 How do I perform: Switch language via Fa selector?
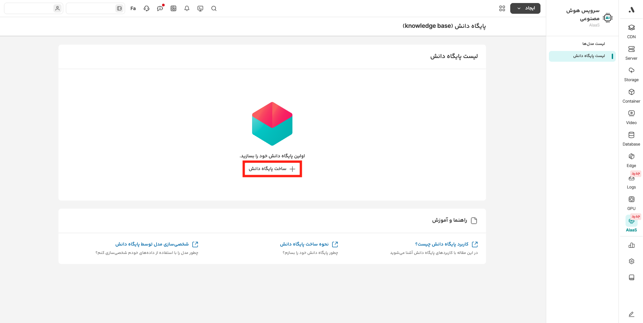[133, 8]
